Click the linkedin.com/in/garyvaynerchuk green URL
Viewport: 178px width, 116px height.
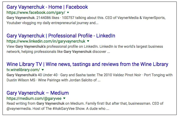46,41
